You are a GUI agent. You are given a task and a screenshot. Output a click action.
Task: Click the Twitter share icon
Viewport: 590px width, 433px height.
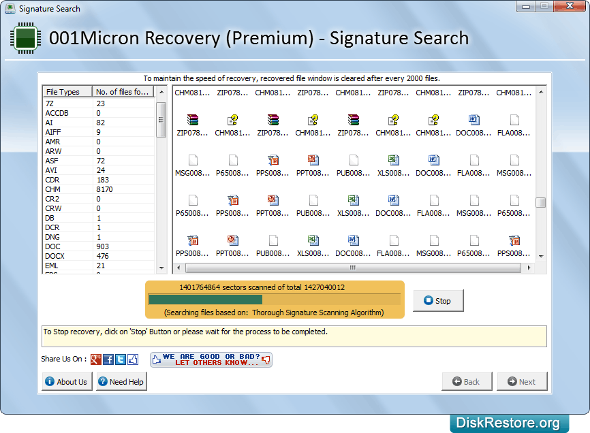121,359
